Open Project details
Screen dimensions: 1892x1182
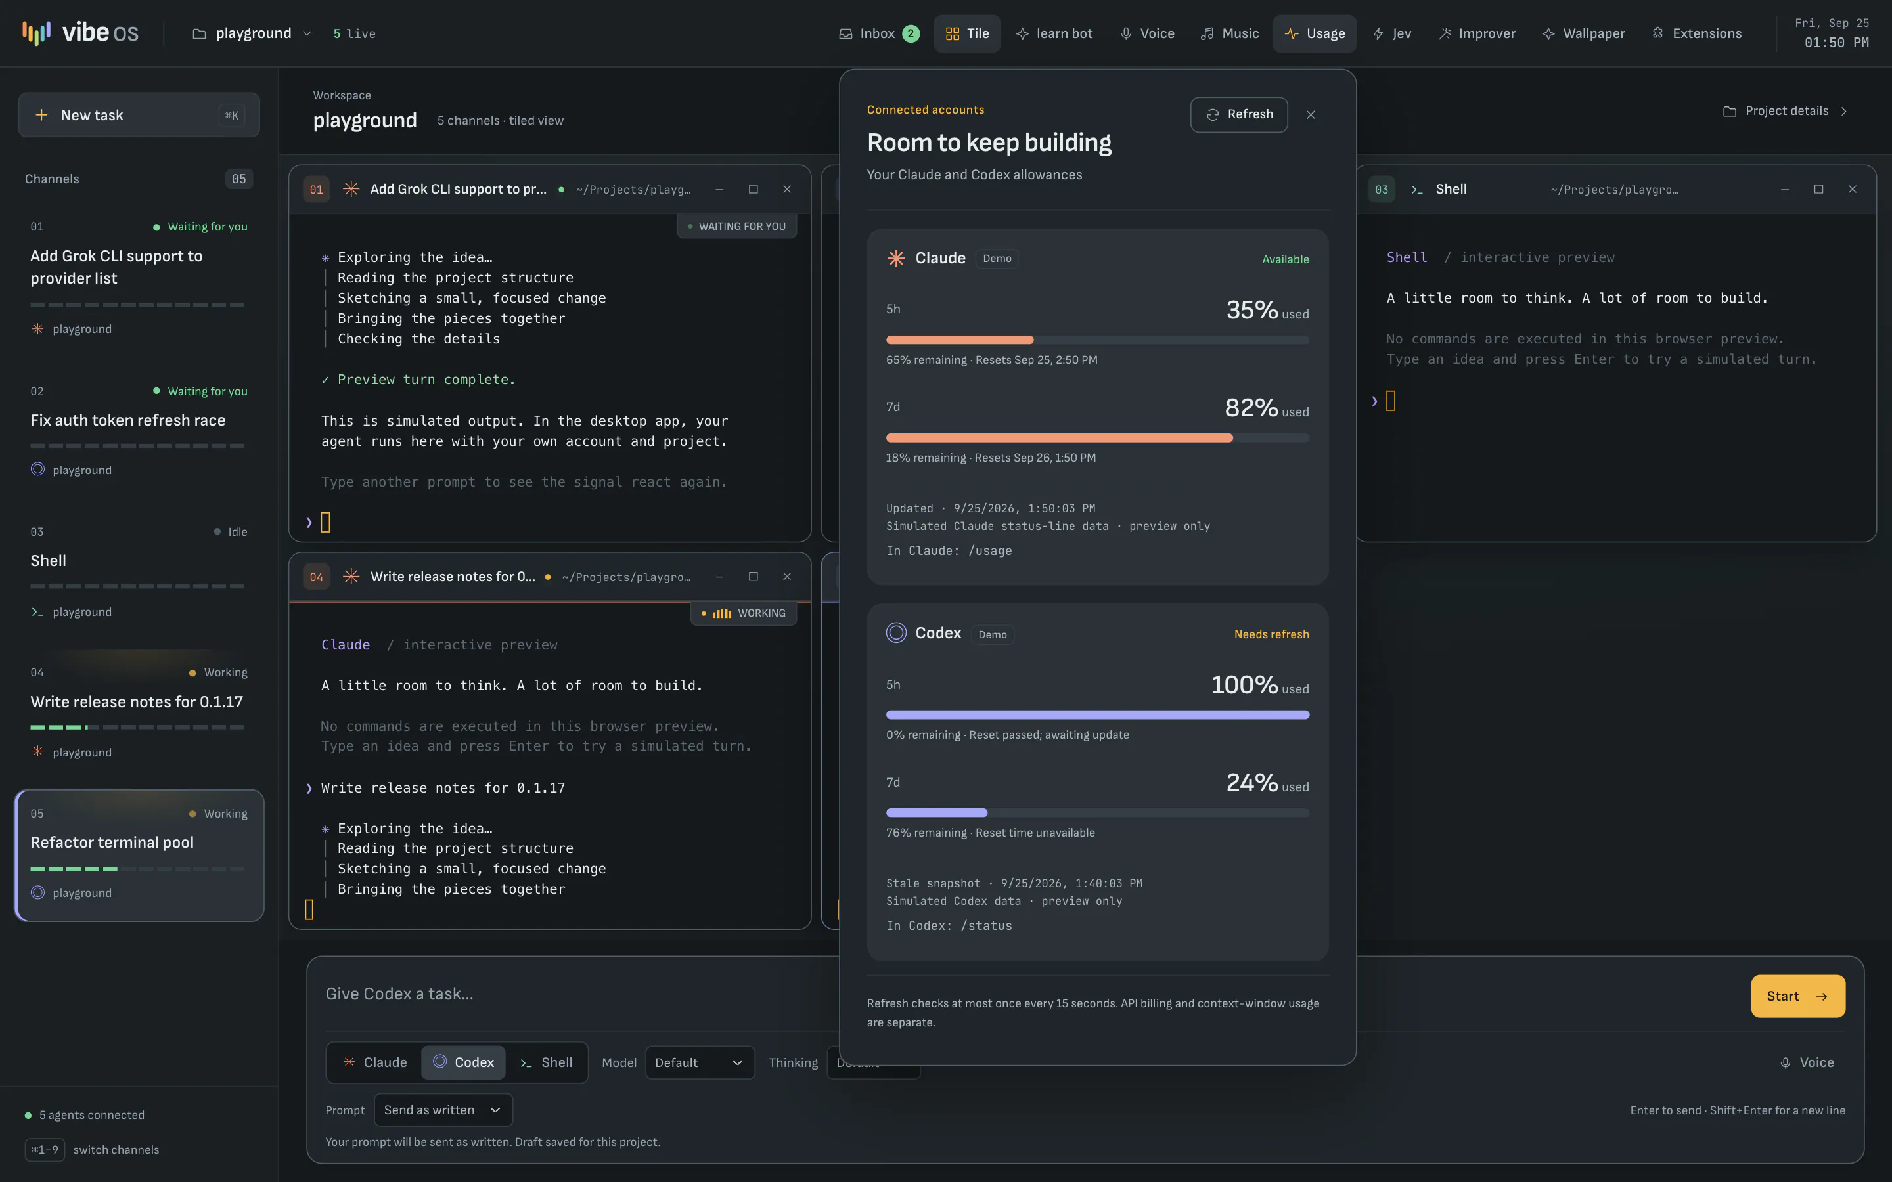point(1786,111)
